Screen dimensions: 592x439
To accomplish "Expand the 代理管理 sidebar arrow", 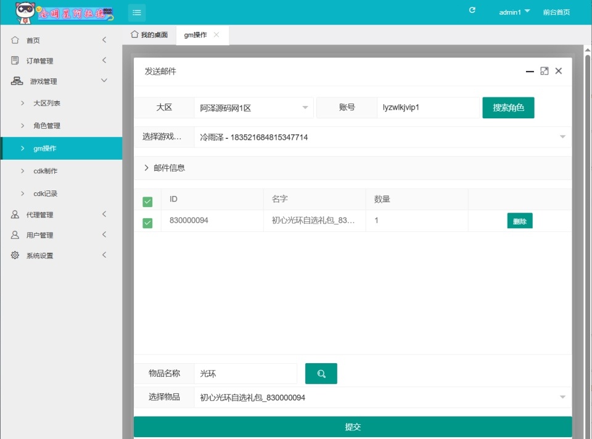I will pos(104,214).
